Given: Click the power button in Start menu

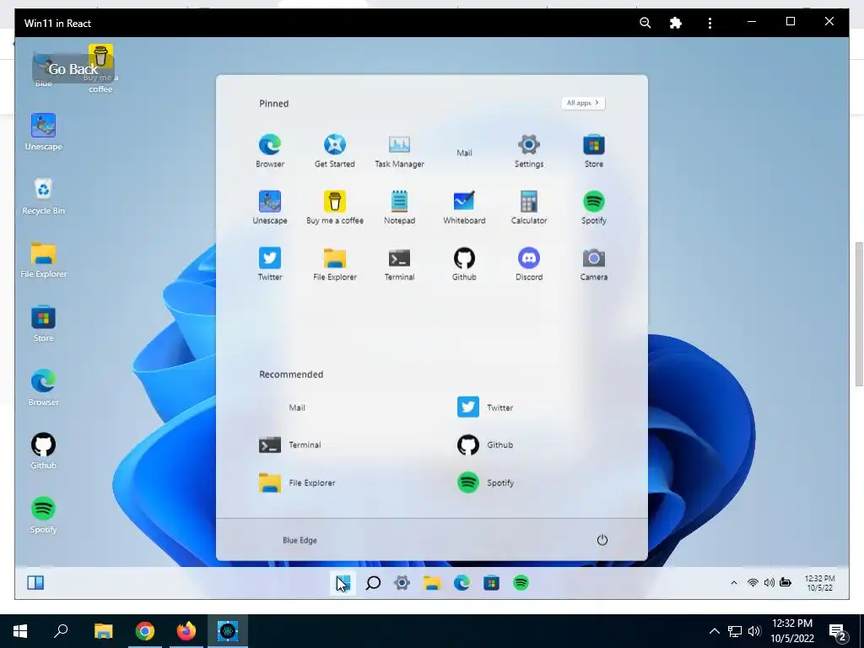Looking at the screenshot, I should pyautogui.click(x=602, y=540).
